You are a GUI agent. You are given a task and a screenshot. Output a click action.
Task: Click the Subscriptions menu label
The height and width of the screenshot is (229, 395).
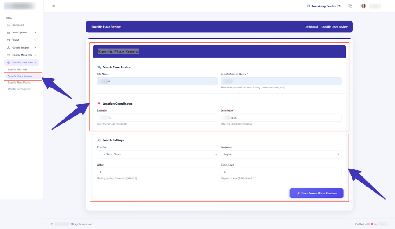pyautogui.click(x=20, y=33)
